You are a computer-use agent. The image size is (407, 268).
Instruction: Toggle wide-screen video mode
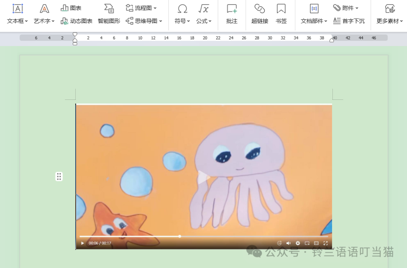(x=316, y=243)
